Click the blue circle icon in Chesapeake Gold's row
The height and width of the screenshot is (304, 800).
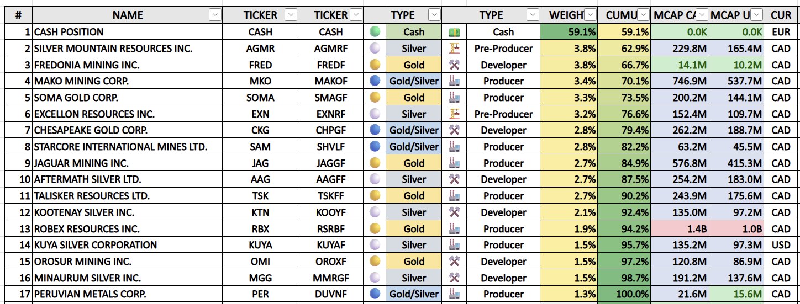point(375,131)
